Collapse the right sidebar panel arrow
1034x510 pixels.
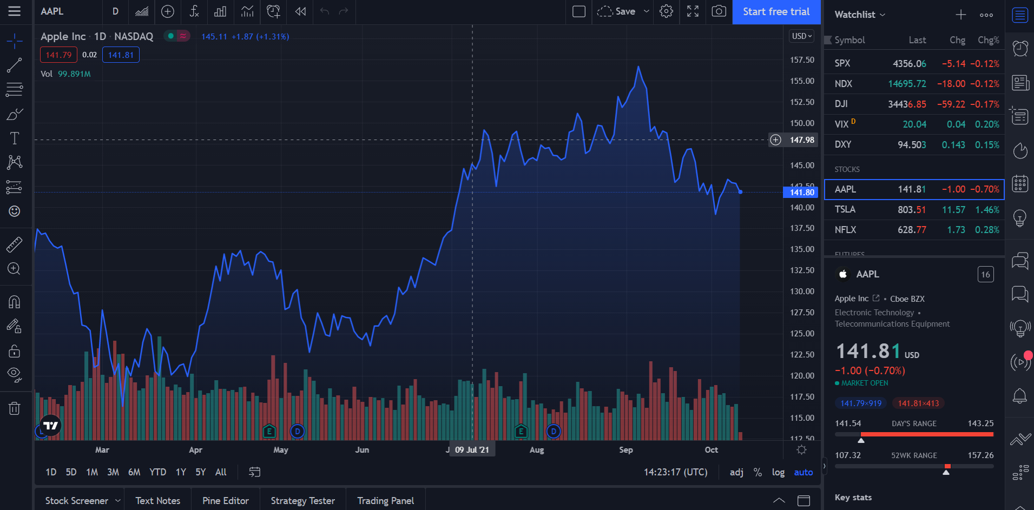coord(824,466)
